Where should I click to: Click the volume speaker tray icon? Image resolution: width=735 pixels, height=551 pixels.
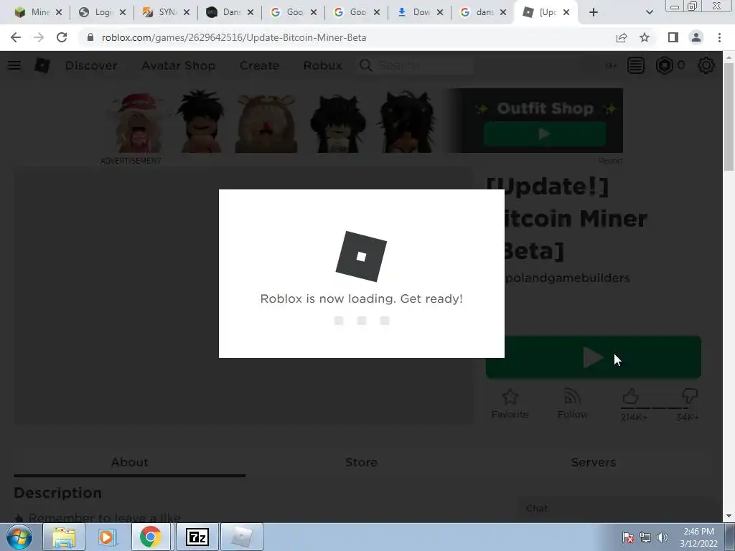(662, 537)
